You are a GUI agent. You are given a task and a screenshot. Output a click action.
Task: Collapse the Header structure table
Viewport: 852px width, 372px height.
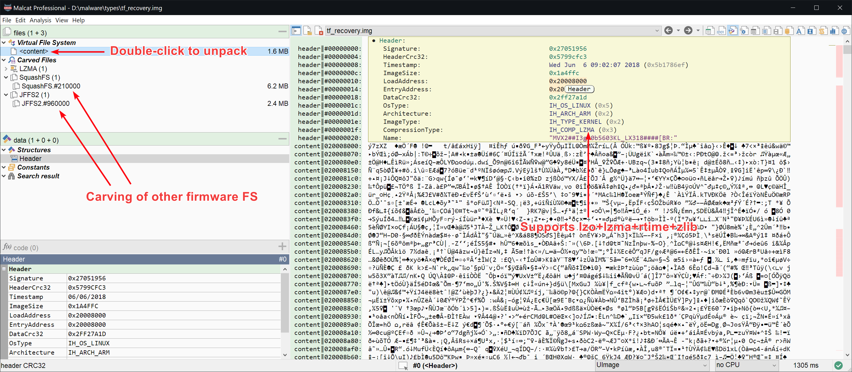[x=4, y=269]
